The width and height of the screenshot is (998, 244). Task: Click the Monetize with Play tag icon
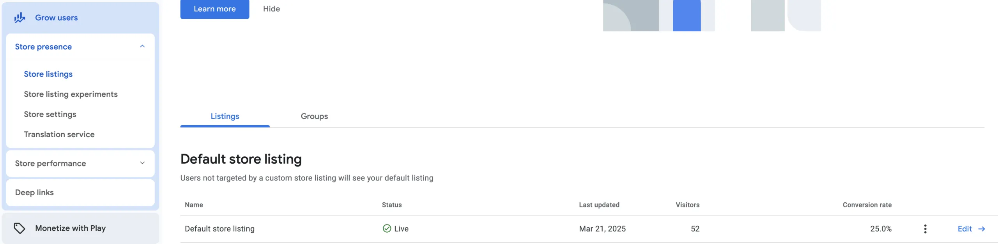[x=20, y=227]
